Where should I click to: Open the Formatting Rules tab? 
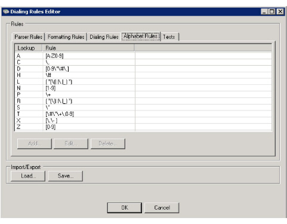coord(66,37)
